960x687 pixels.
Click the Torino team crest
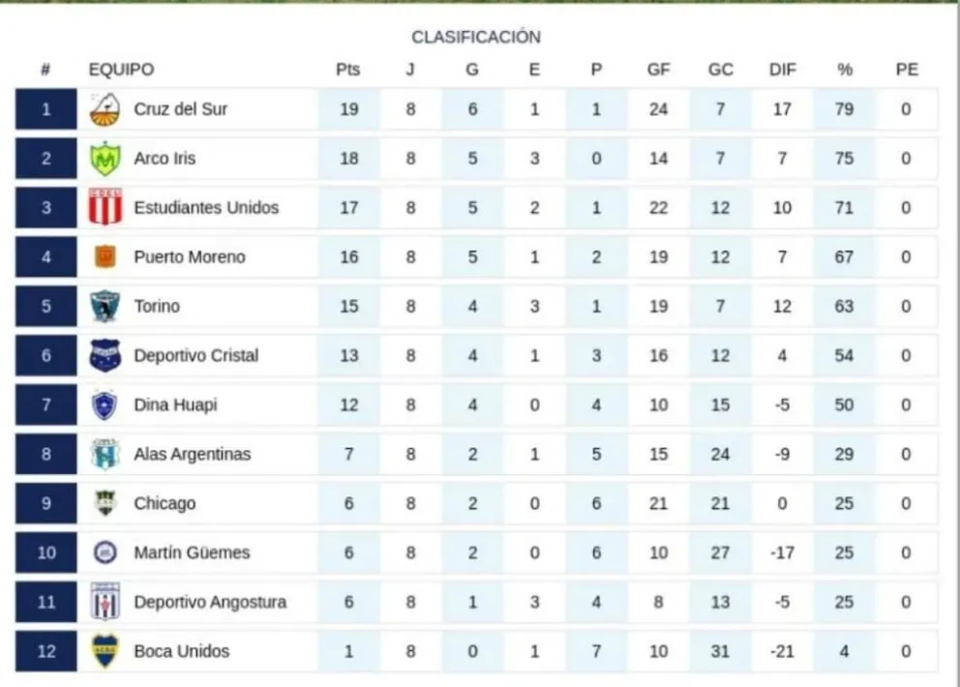pos(105,306)
